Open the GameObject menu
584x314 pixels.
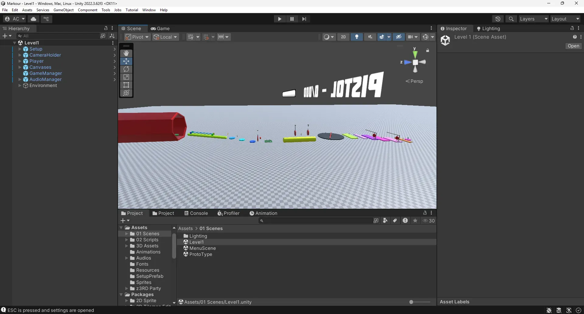point(64,10)
